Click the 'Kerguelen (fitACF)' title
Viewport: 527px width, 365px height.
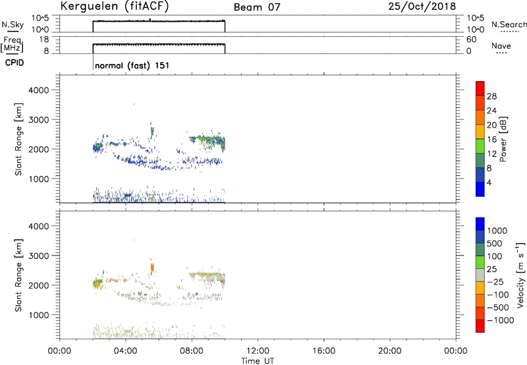pyautogui.click(x=115, y=7)
